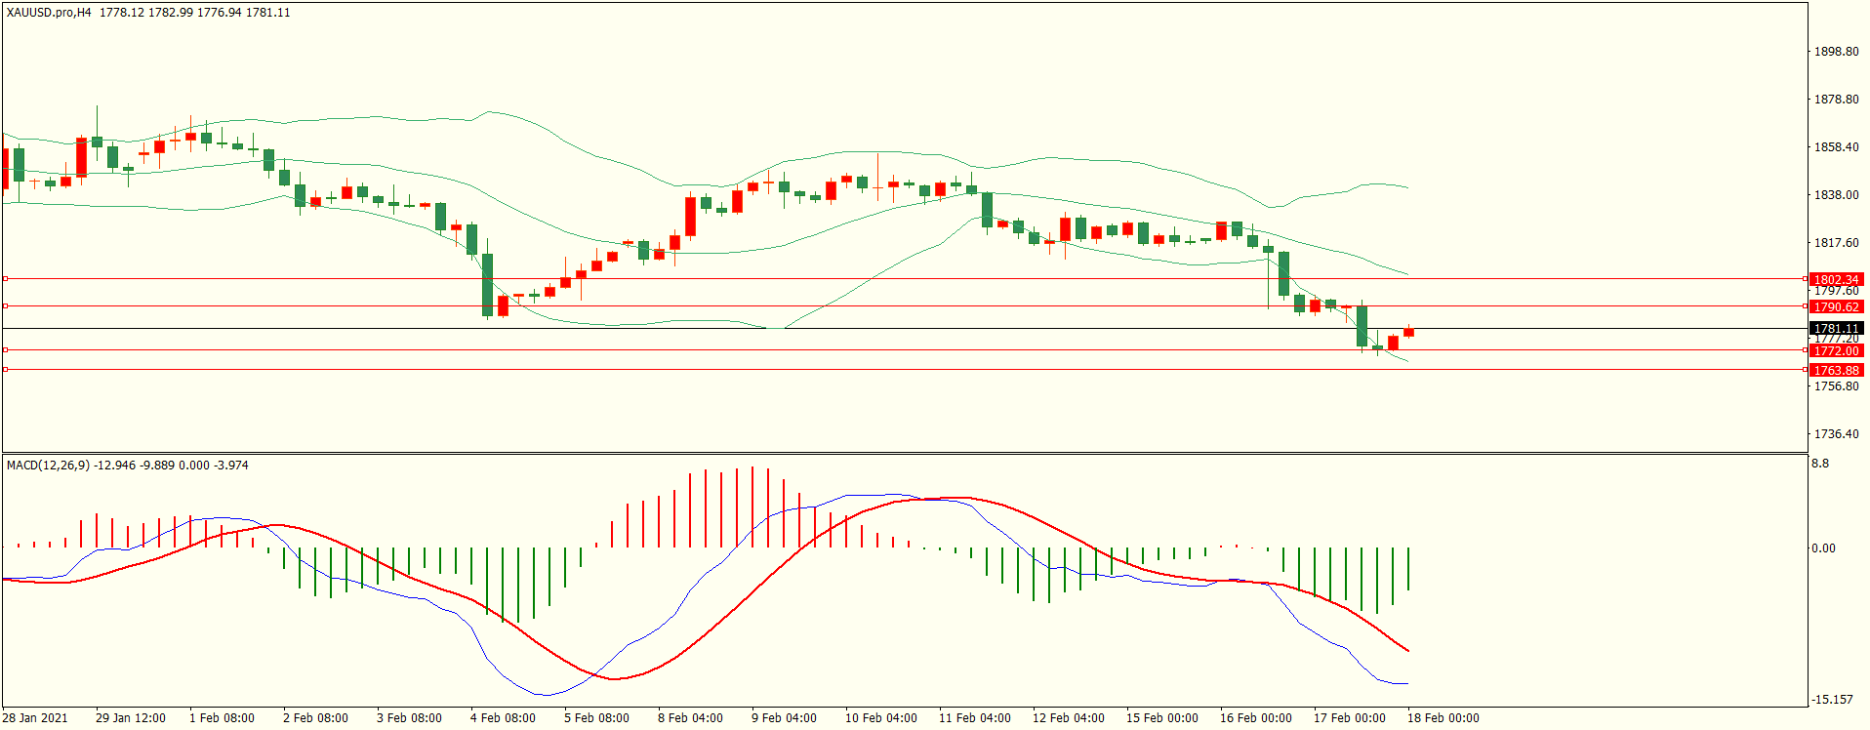Click the XAUUSD.pro,H4 chart title
Viewport: 1870px width, 730px height.
click(49, 13)
